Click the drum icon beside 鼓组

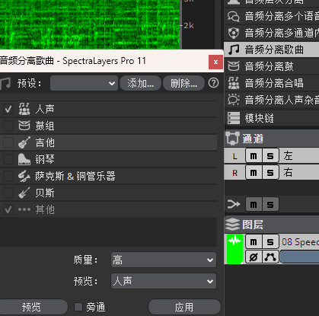tap(24, 126)
